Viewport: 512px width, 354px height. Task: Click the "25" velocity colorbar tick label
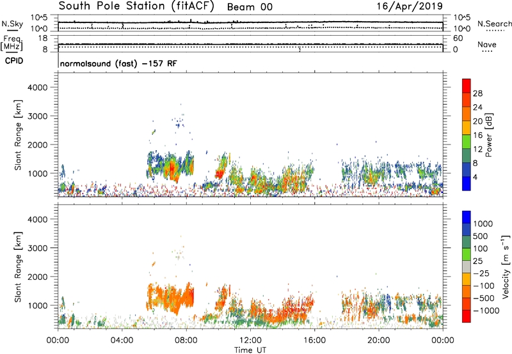tap(477, 261)
